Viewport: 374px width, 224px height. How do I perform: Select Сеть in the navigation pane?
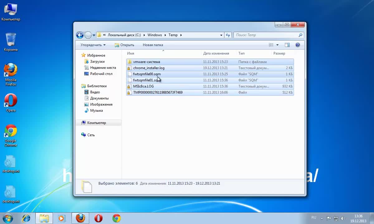(88, 135)
